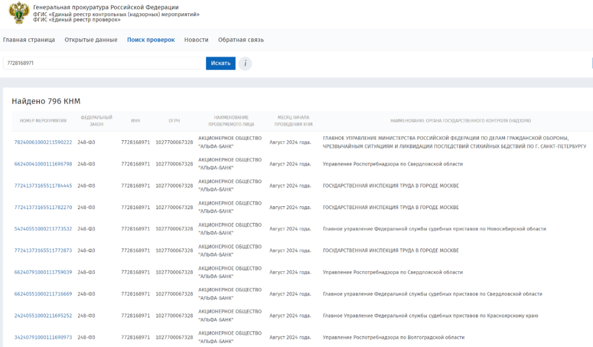593x347 pixels.
Task: Open inspection record 24240551000211695252
Action: pyautogui.click(x=43, y=316)
